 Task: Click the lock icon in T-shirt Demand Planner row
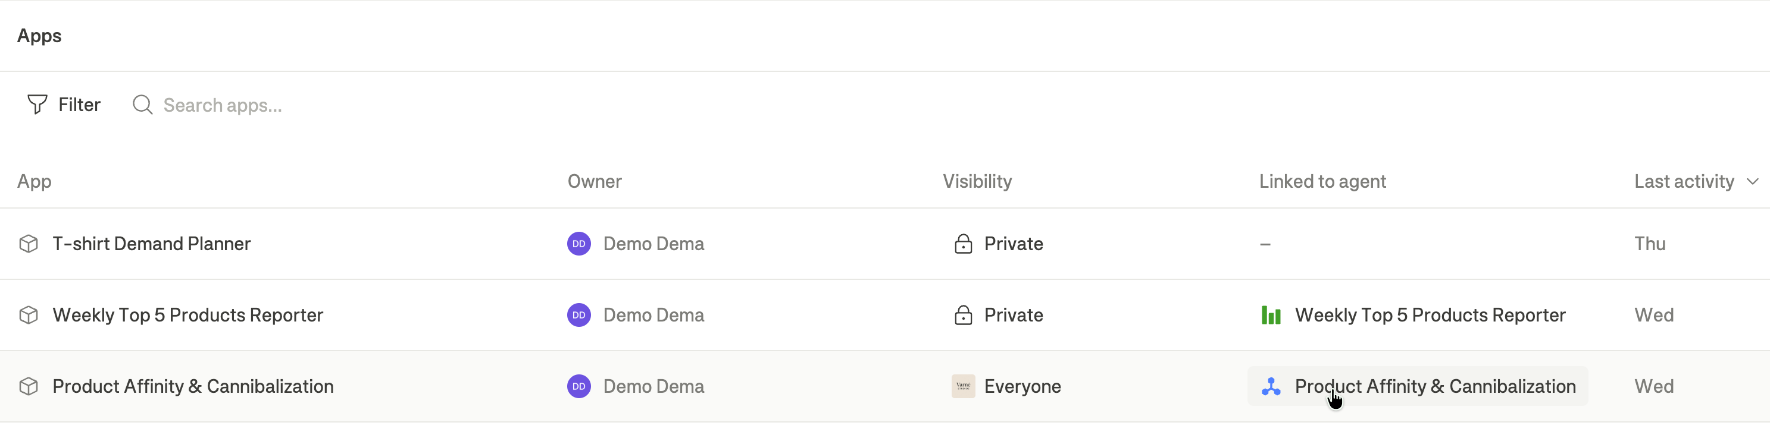tap(964, 244)
